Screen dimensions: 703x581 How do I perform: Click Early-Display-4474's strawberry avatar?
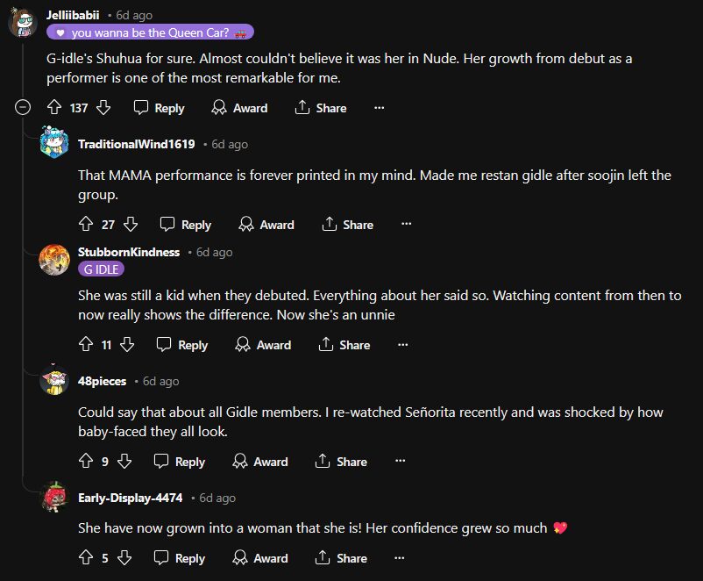[54, 498]
